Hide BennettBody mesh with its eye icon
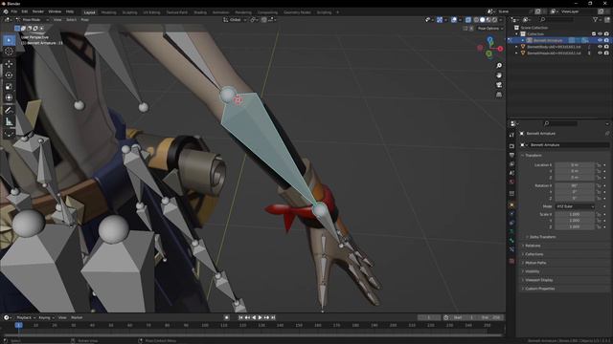 [601, 47]
